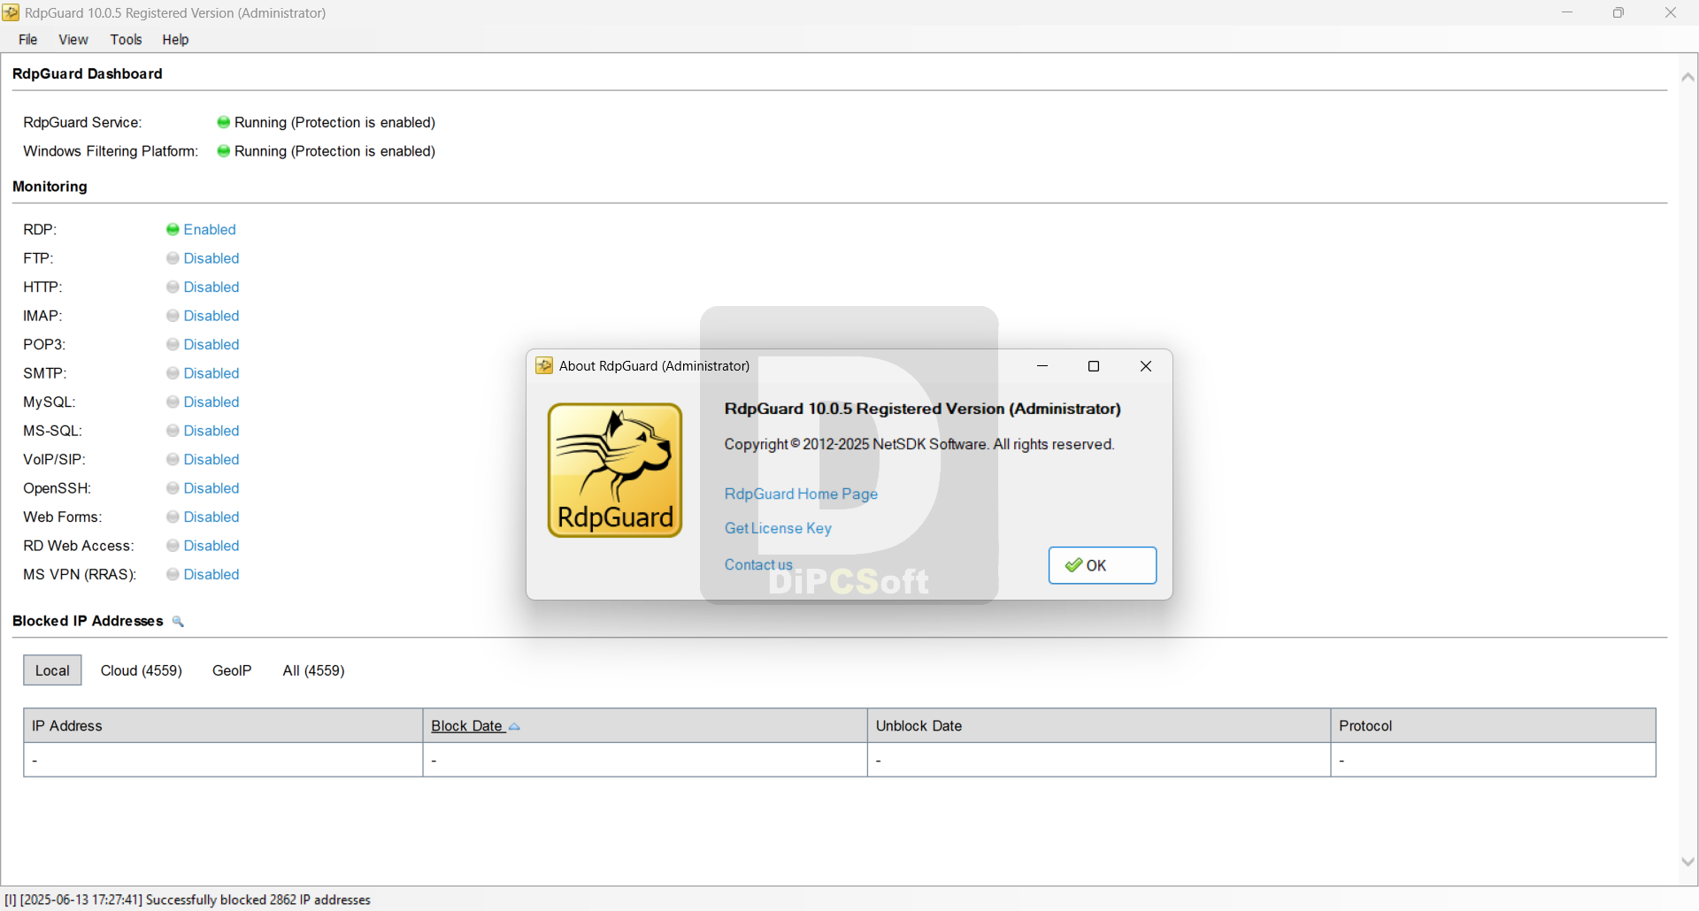Screen dimensions: 1699x911
Task: Click the HTTP Disabled link
Action: tap(211, 287)
